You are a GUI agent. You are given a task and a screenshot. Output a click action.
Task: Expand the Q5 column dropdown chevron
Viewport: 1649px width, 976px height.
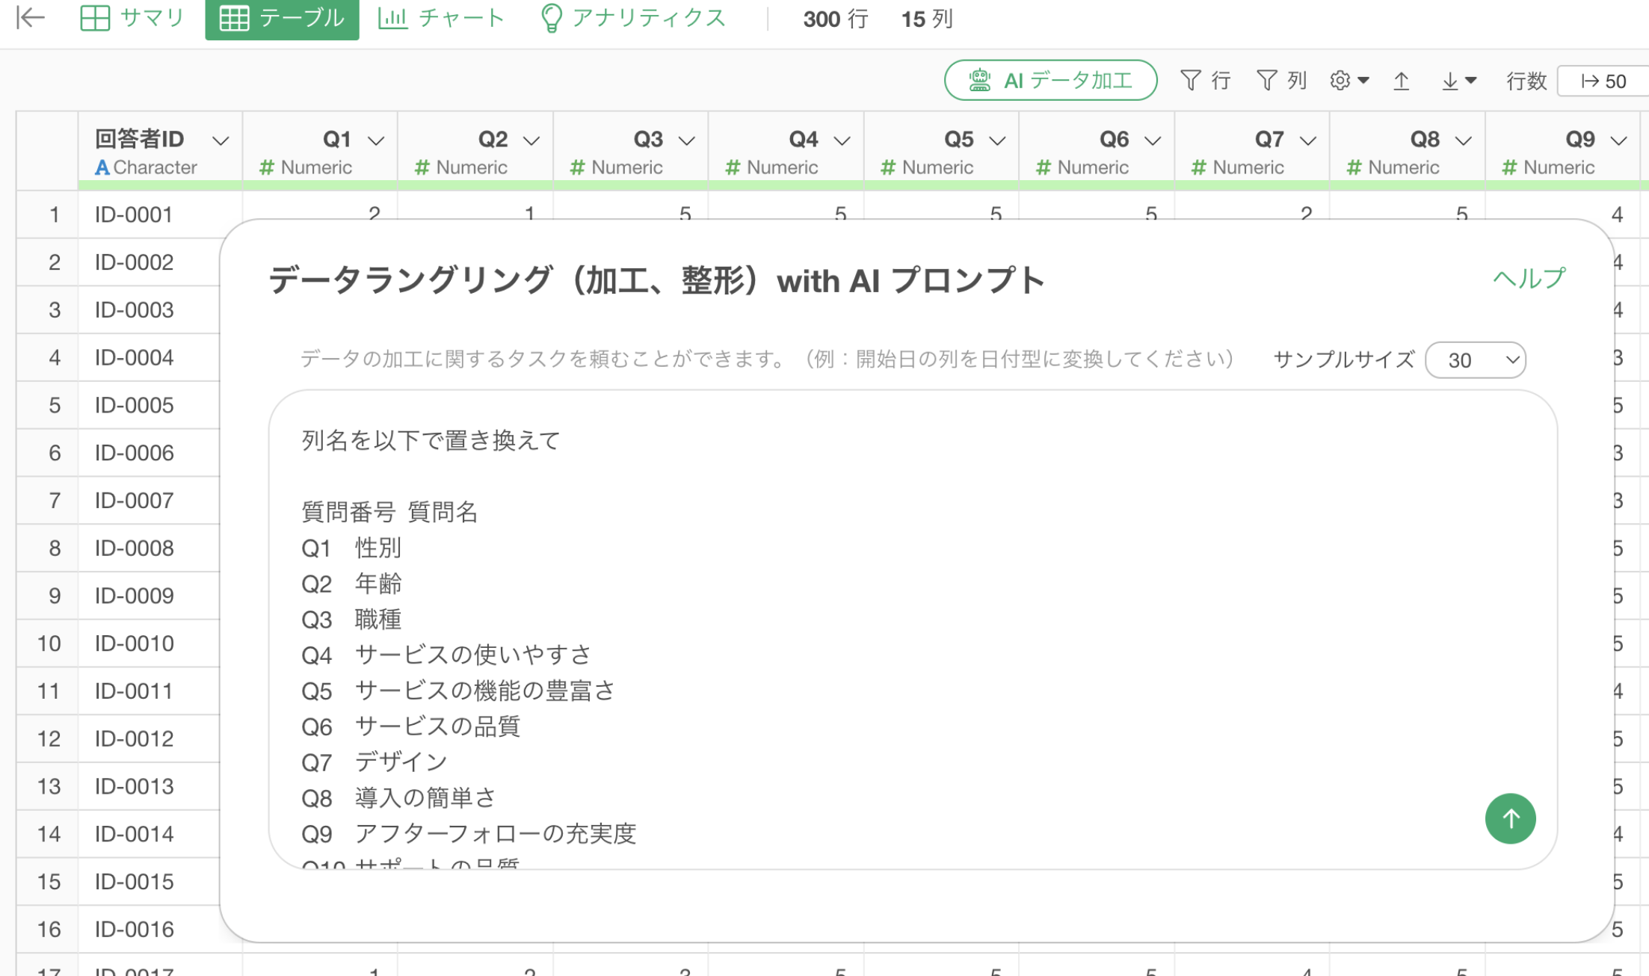pos(997,140)
